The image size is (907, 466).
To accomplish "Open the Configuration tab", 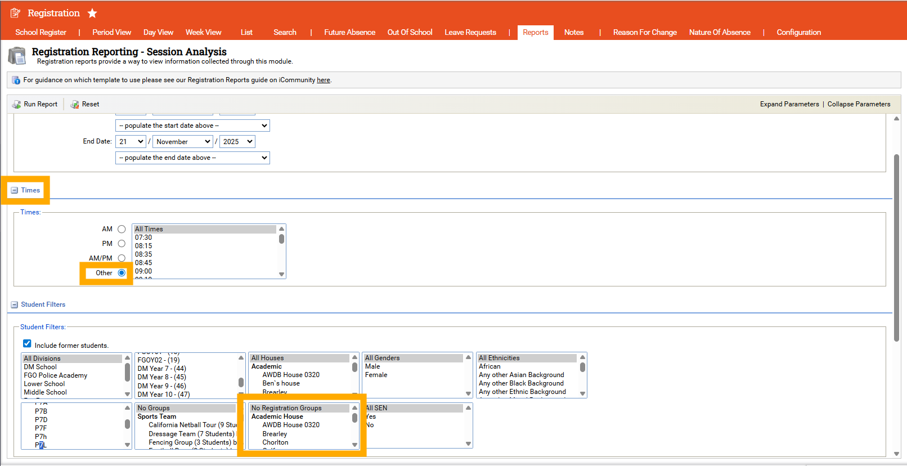I will point(798,33).
